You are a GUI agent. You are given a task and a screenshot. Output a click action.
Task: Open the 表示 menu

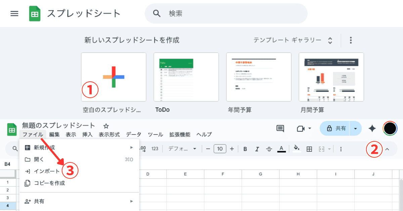(71, 135)
